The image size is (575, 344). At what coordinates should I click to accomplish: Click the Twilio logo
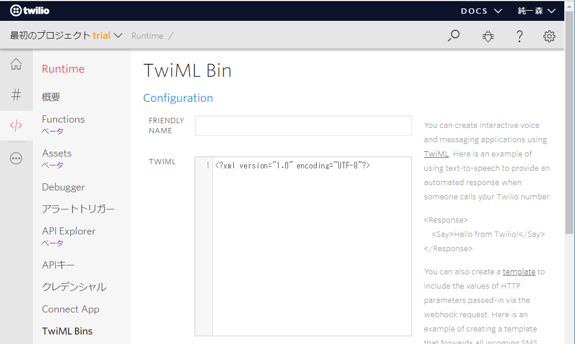30,11
